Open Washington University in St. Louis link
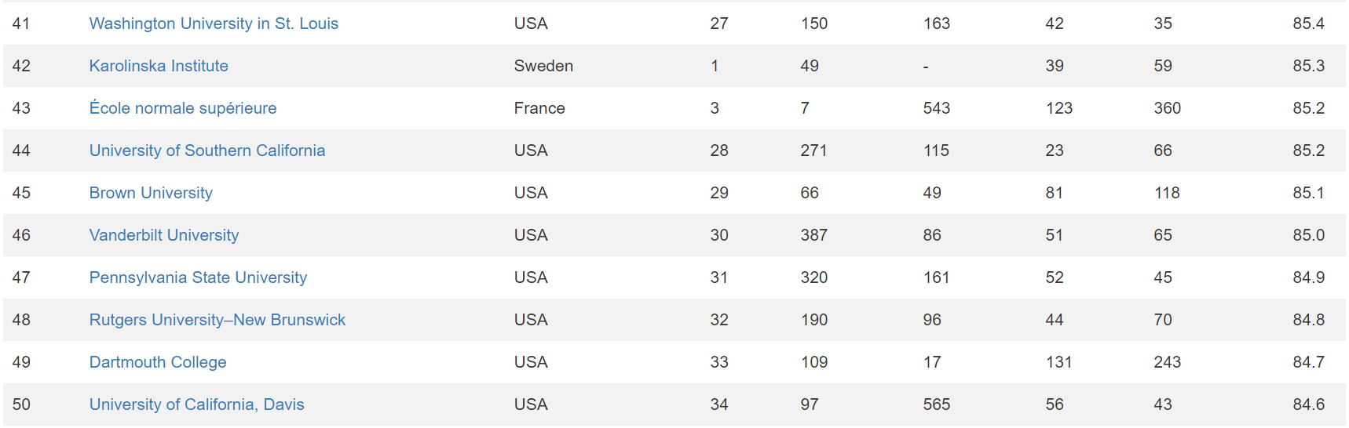 [214, 24]
